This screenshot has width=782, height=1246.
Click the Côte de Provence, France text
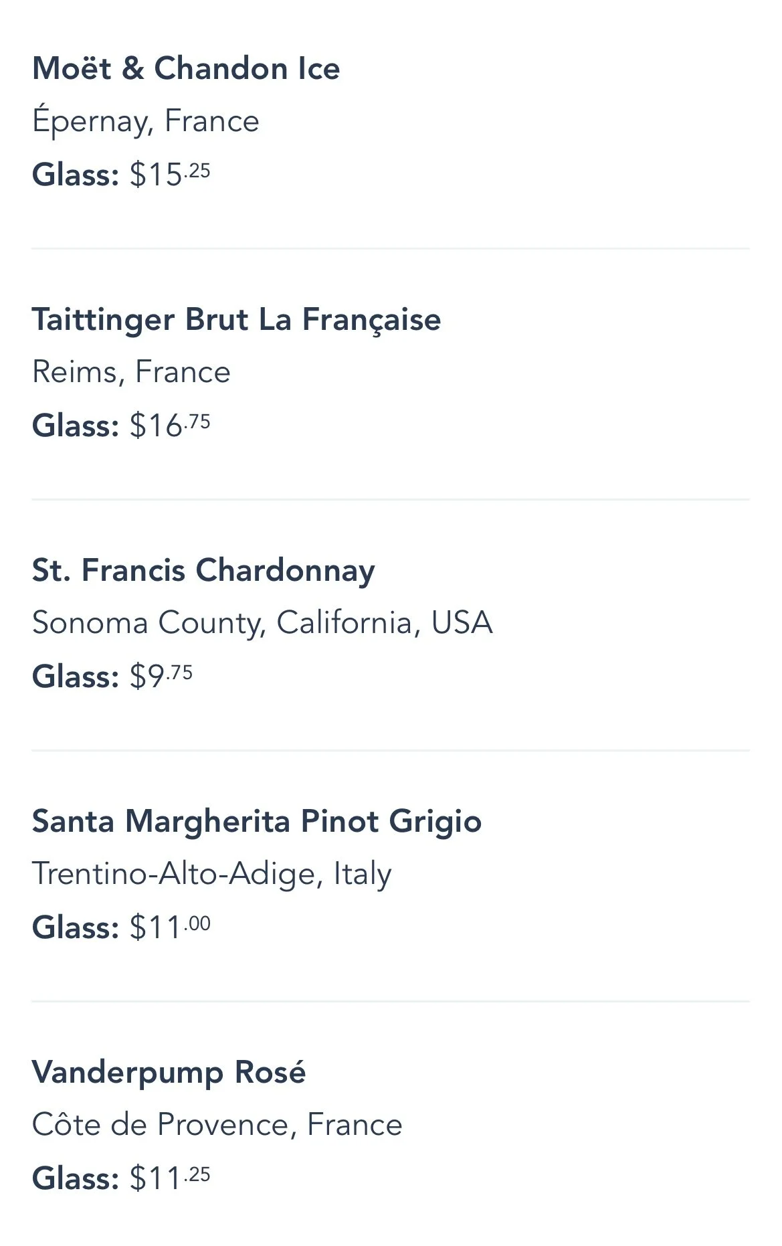[x=217, y=1125]
